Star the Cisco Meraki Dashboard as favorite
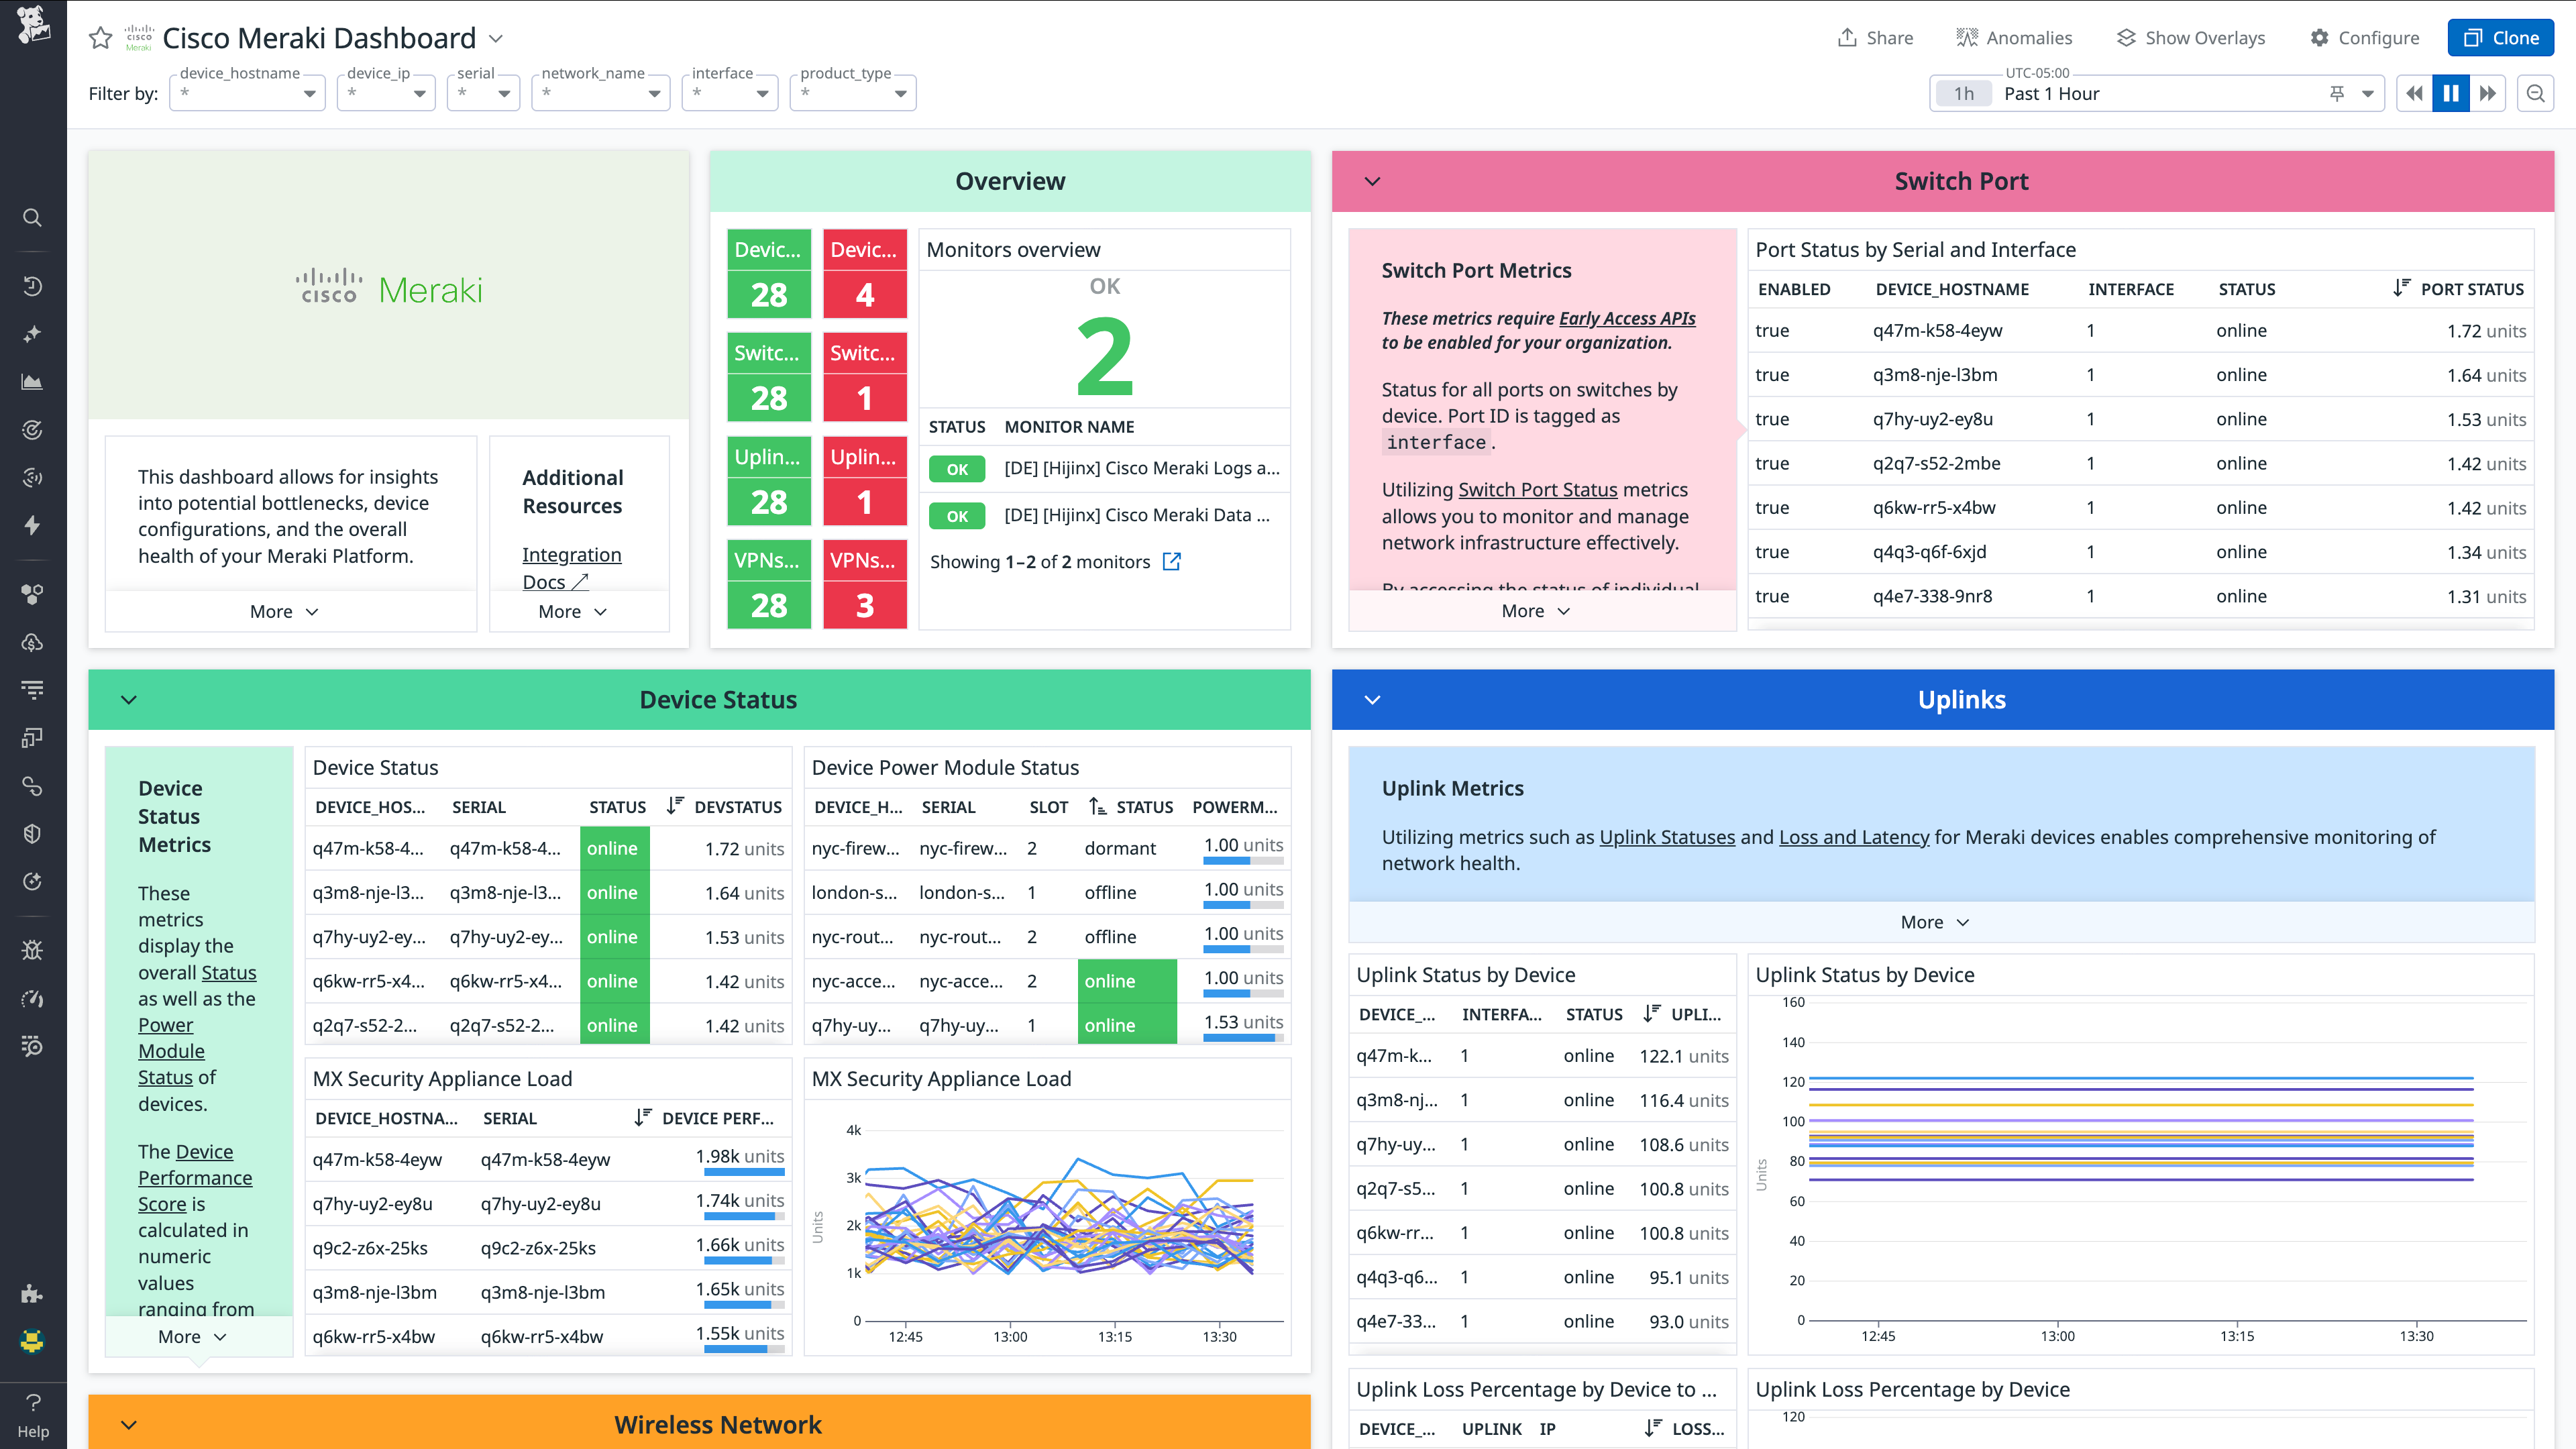This screenshot has width=2576, height=1449. (100, 38)
